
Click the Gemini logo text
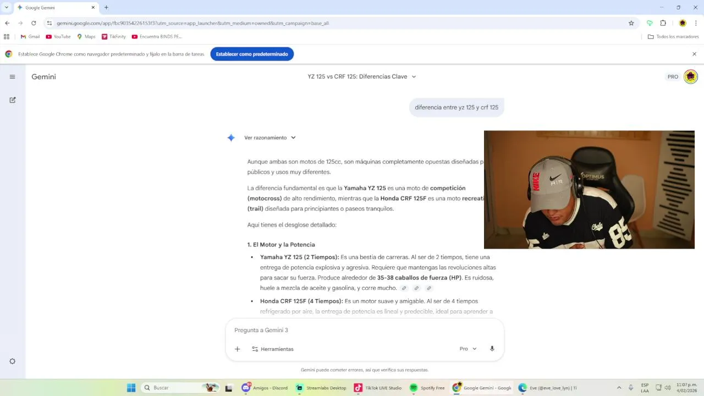click(x=43, y=76)
